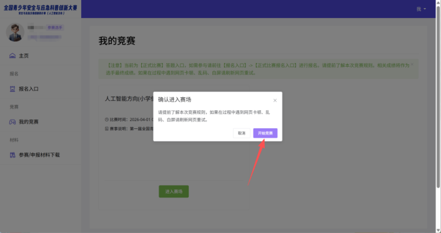Click the user avatar picture
The width and height of the screenshot is (441, 233).
[15, 32]
